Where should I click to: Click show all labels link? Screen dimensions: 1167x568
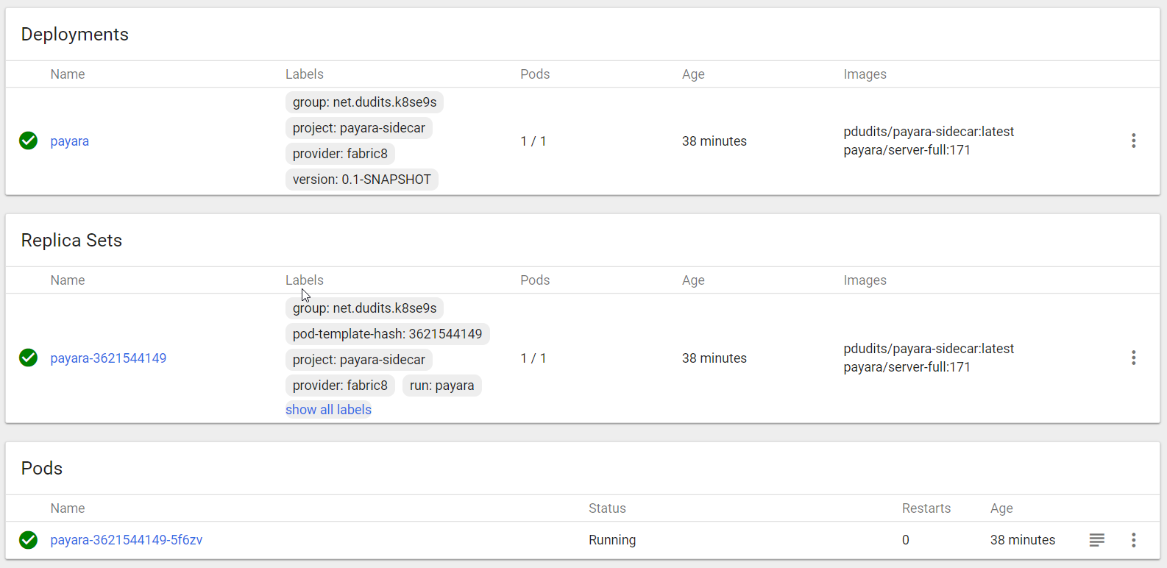click(328, 410)
